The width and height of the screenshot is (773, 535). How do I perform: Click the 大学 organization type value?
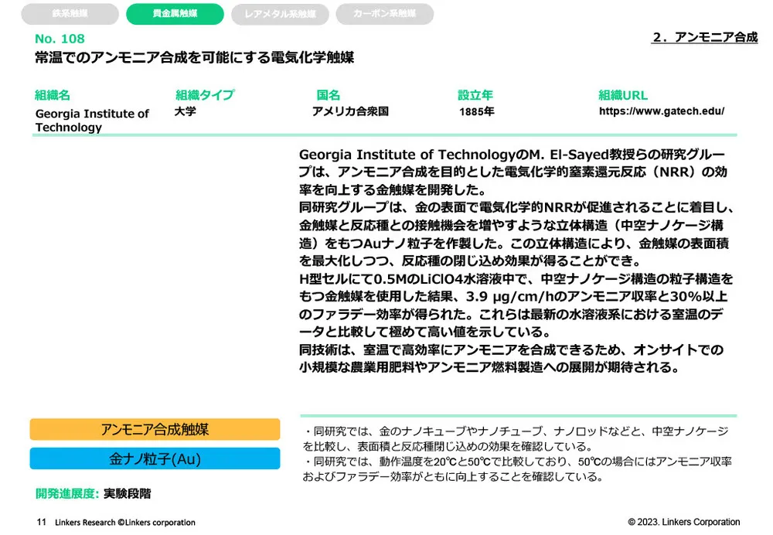(186, 111)
